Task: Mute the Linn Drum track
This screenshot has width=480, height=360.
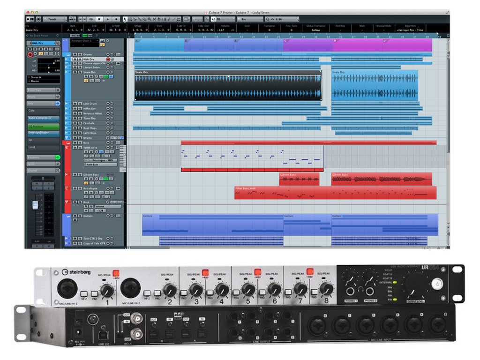Action: tap(74, 104)
